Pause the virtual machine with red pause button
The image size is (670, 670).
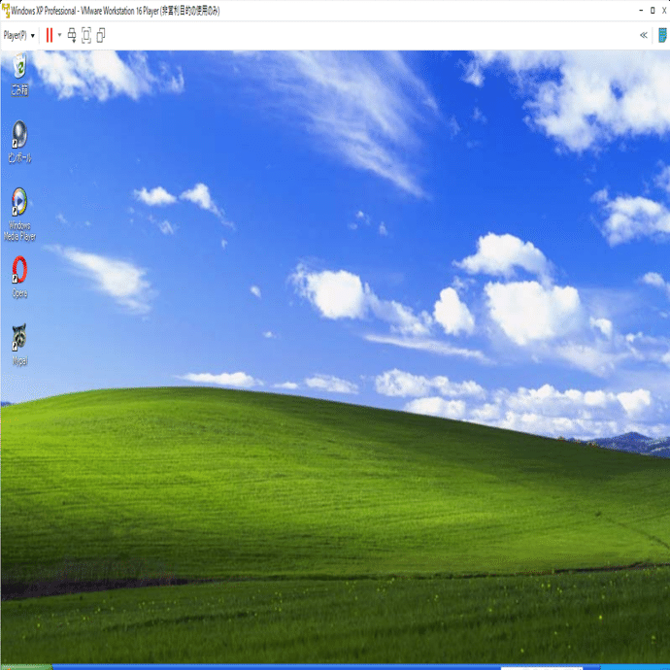pyautogui.click(x=50, y=36)
